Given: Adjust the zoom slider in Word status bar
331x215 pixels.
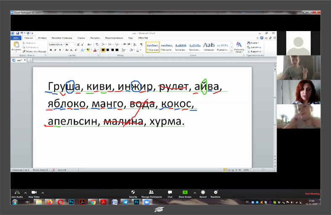Looking at the screenshot, I should click(263, 170).
